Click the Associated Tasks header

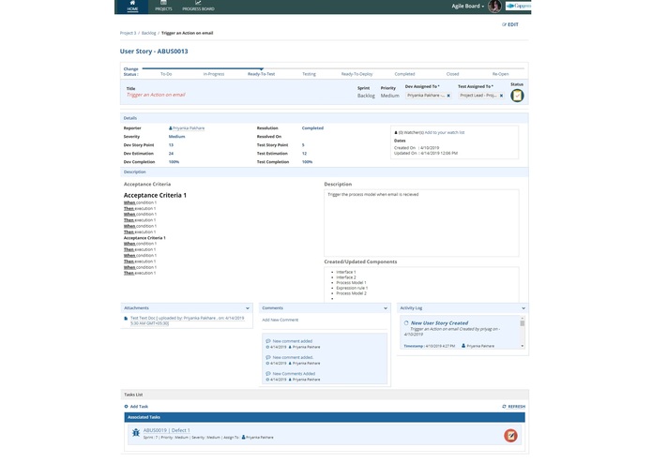pos(325,417)
